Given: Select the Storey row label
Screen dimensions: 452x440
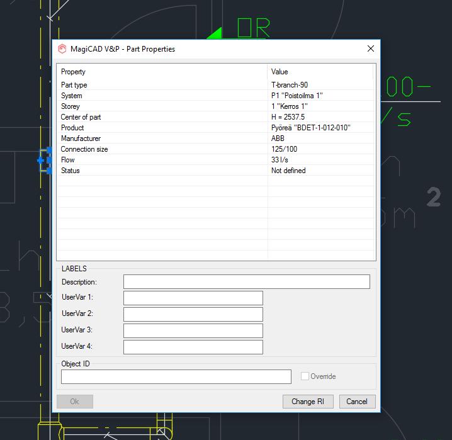Looking at the screenshot, I should tap(71, 106).
